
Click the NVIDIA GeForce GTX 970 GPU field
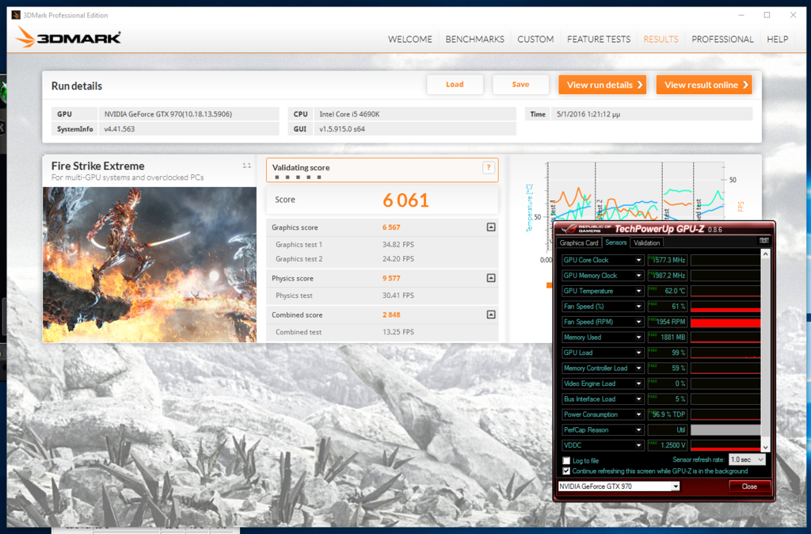(188, 114)
